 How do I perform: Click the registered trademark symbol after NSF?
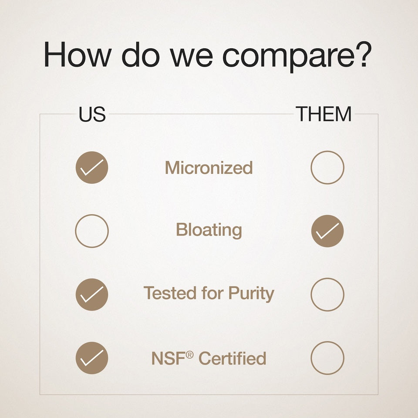[189, 355]
